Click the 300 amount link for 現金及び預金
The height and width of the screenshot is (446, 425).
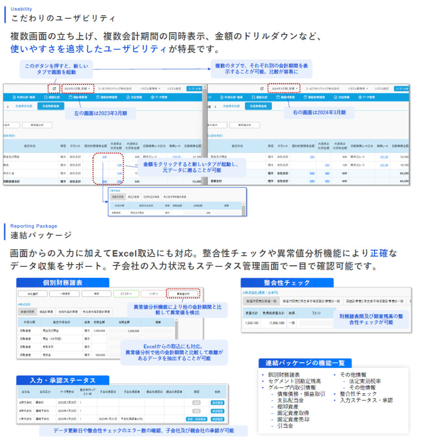point(104,157)
